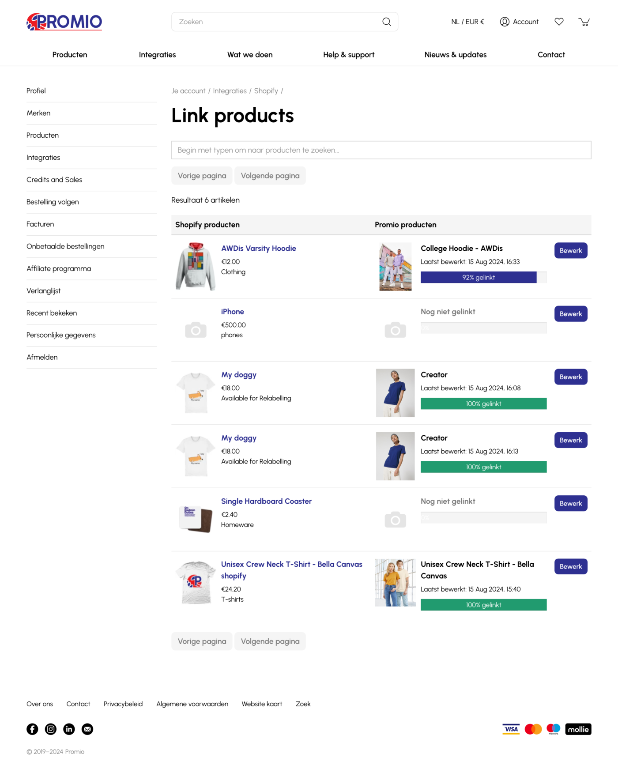
Task: Click Bewerk for the iPhone product
Action: click(x=571, y=314)
